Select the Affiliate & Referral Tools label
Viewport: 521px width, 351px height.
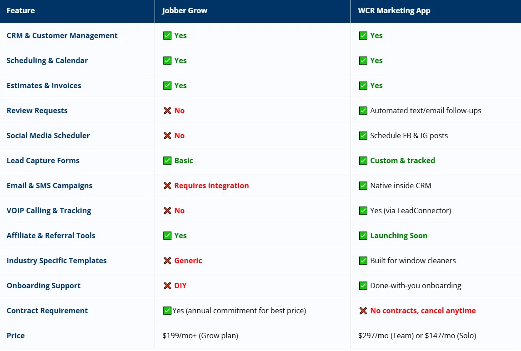51,236
